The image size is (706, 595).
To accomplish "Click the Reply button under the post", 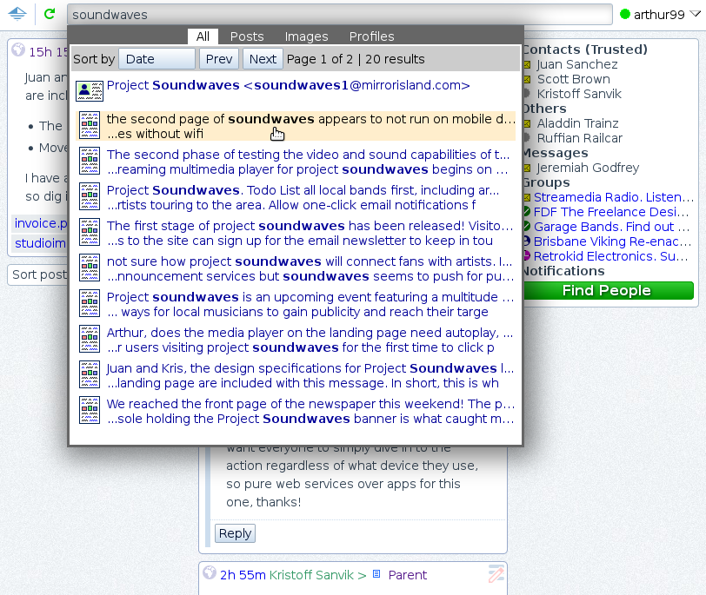I will (235, 533).
